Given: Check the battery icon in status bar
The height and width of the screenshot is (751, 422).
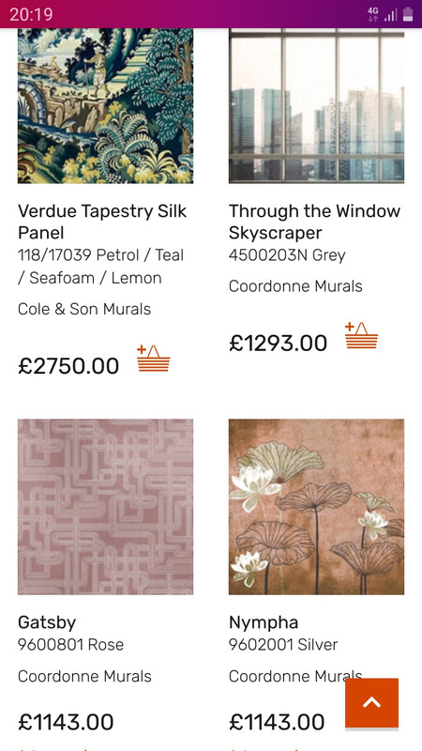Looking at the screenshot, I should click(x=408, y=14).
